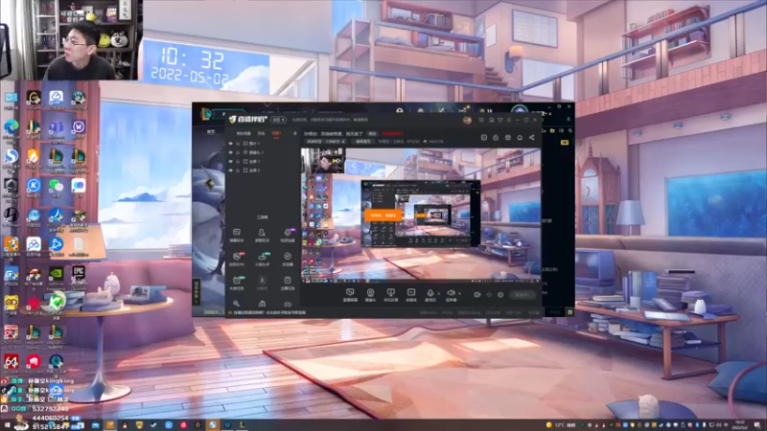Lock the top source row
This screenshot has width=767, height=431.
tap(238, 144)
